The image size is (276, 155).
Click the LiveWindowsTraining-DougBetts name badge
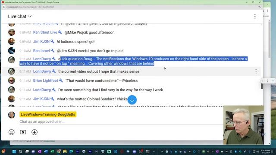(48, 115)
